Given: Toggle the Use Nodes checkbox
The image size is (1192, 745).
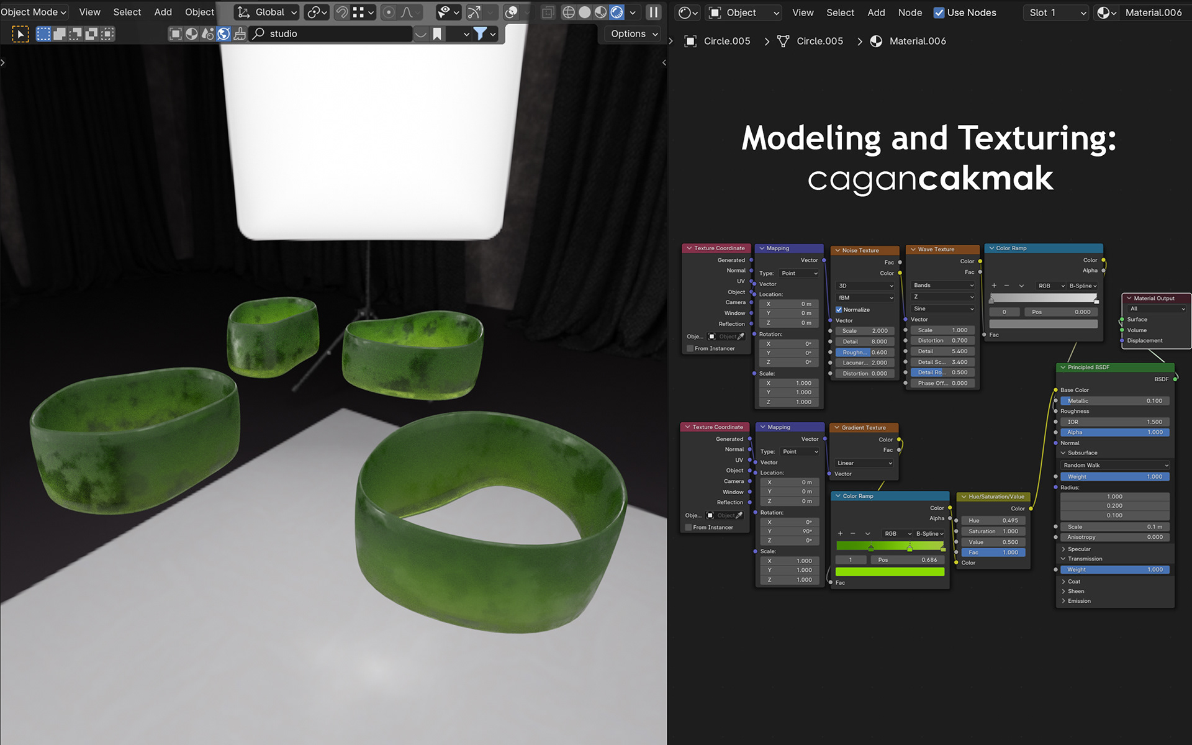Looking at the screenshot, I should (939, 12).
